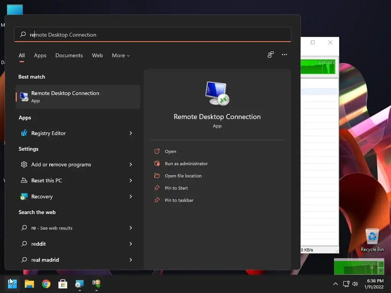Click 'reddit' web suggestion text
This screenshot has width=391, height=293.
tap(39, 244)
